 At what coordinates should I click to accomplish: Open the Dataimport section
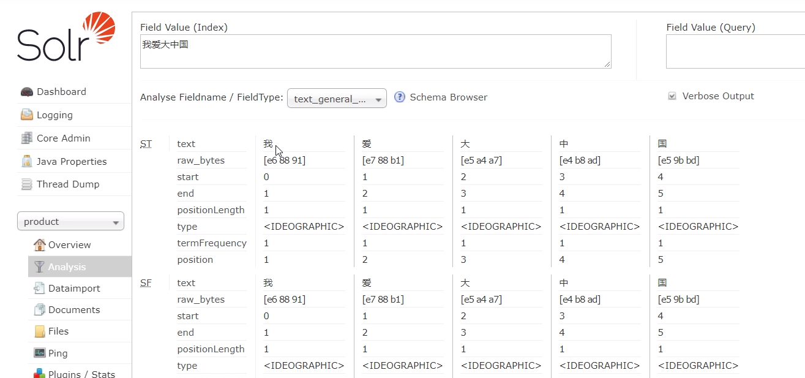pos(74,289)
